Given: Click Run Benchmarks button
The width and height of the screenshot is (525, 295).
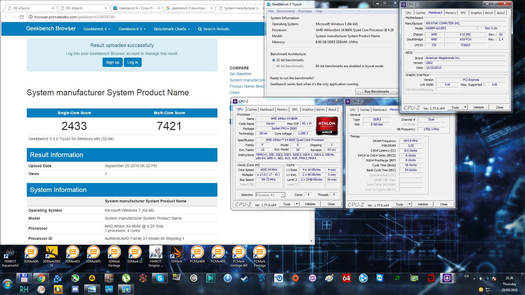Looking at the screenshot, I should pos(377,92).
